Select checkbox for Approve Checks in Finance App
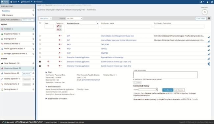 click(x=40, y=57)
